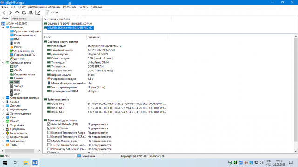Image resolution: width=298 pixels, height=167 pixels.
Task: Click the details pane vertical scrollbar
Action: click(296, 90)
